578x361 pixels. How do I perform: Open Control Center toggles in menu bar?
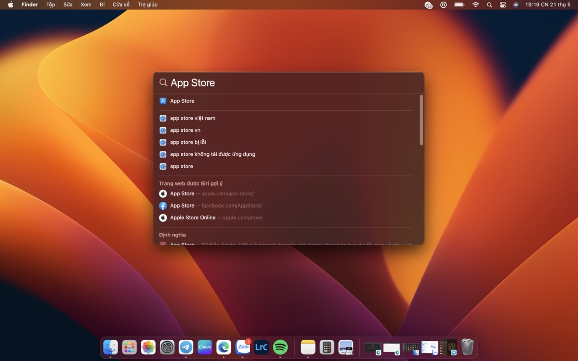coord(503,5)
